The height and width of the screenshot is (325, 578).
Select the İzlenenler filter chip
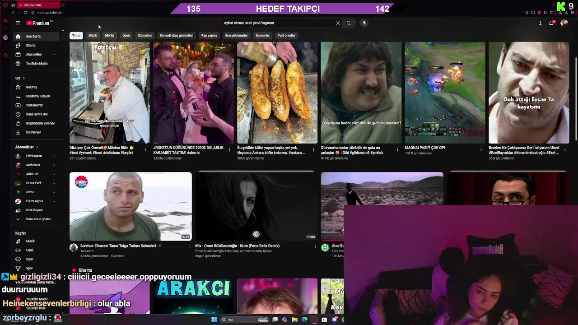263,36
